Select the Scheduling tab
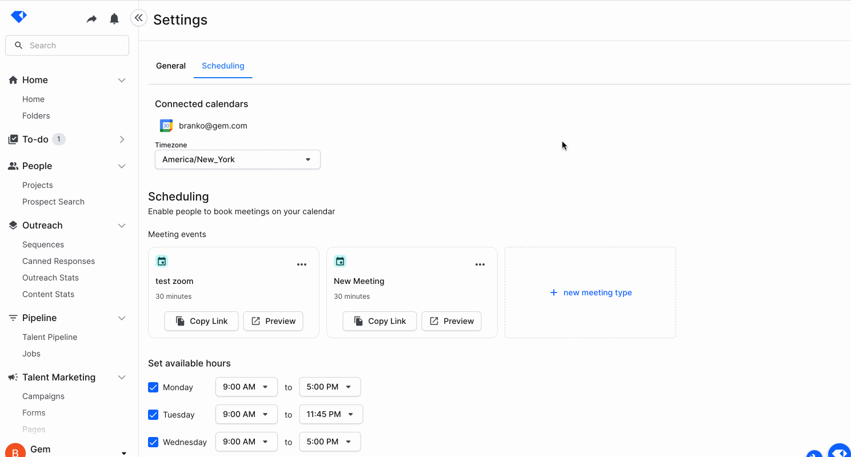 click(223, 66)
